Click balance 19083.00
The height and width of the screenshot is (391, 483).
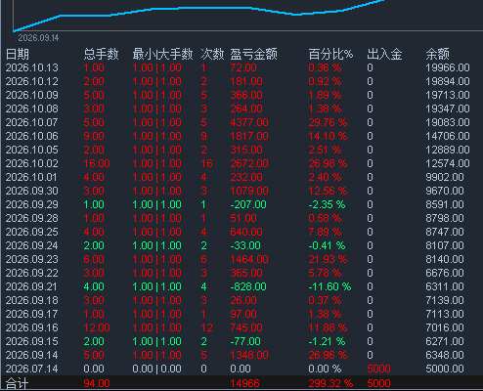pos(448,122)
